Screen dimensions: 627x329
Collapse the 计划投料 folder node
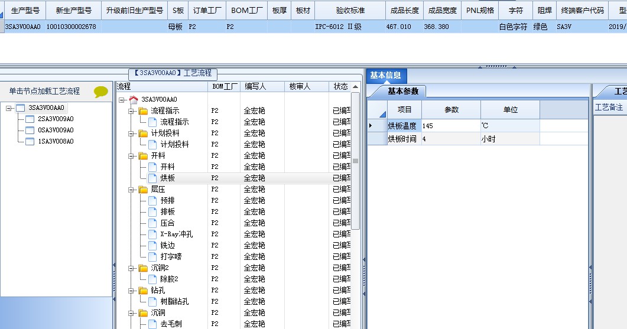pyautogui.click(x=131, y=133)
